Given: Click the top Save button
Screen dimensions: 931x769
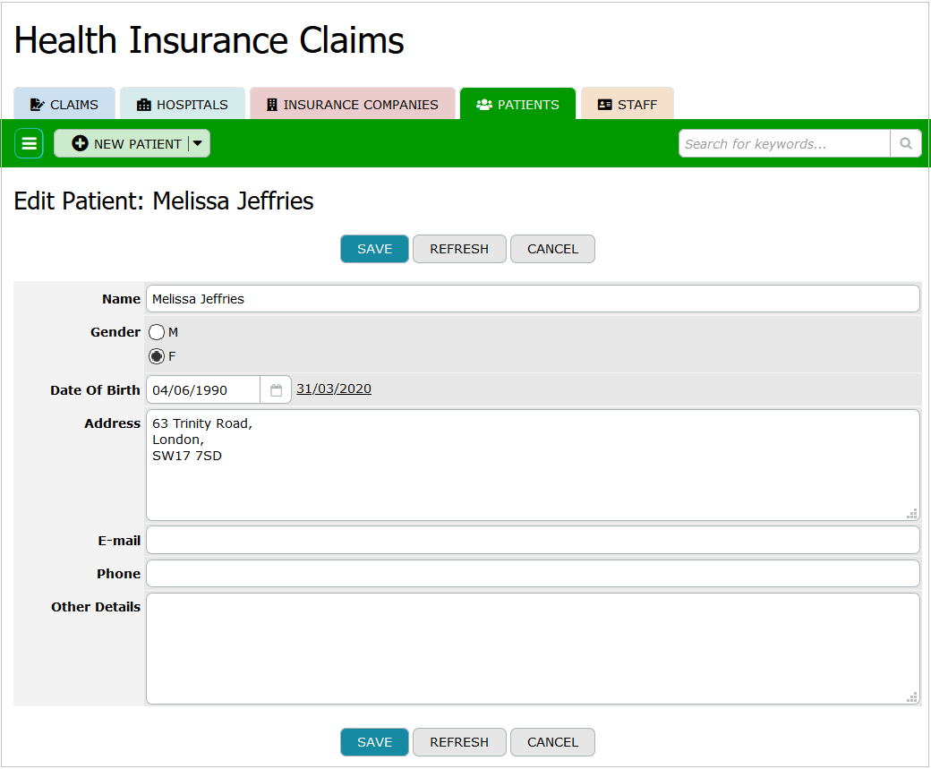Looking at the screenshot, I should [x=374, y=249].
